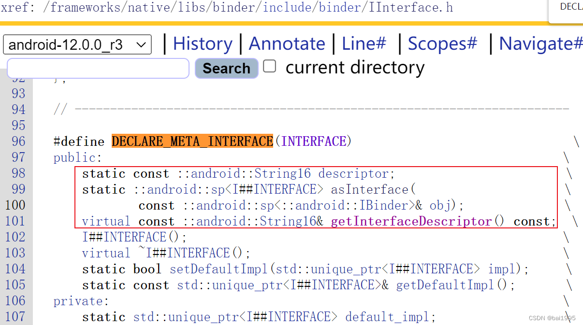This screenshot has width=583, height=325.
Task: Open the Navigate# panel
Action: click(539, 43)
